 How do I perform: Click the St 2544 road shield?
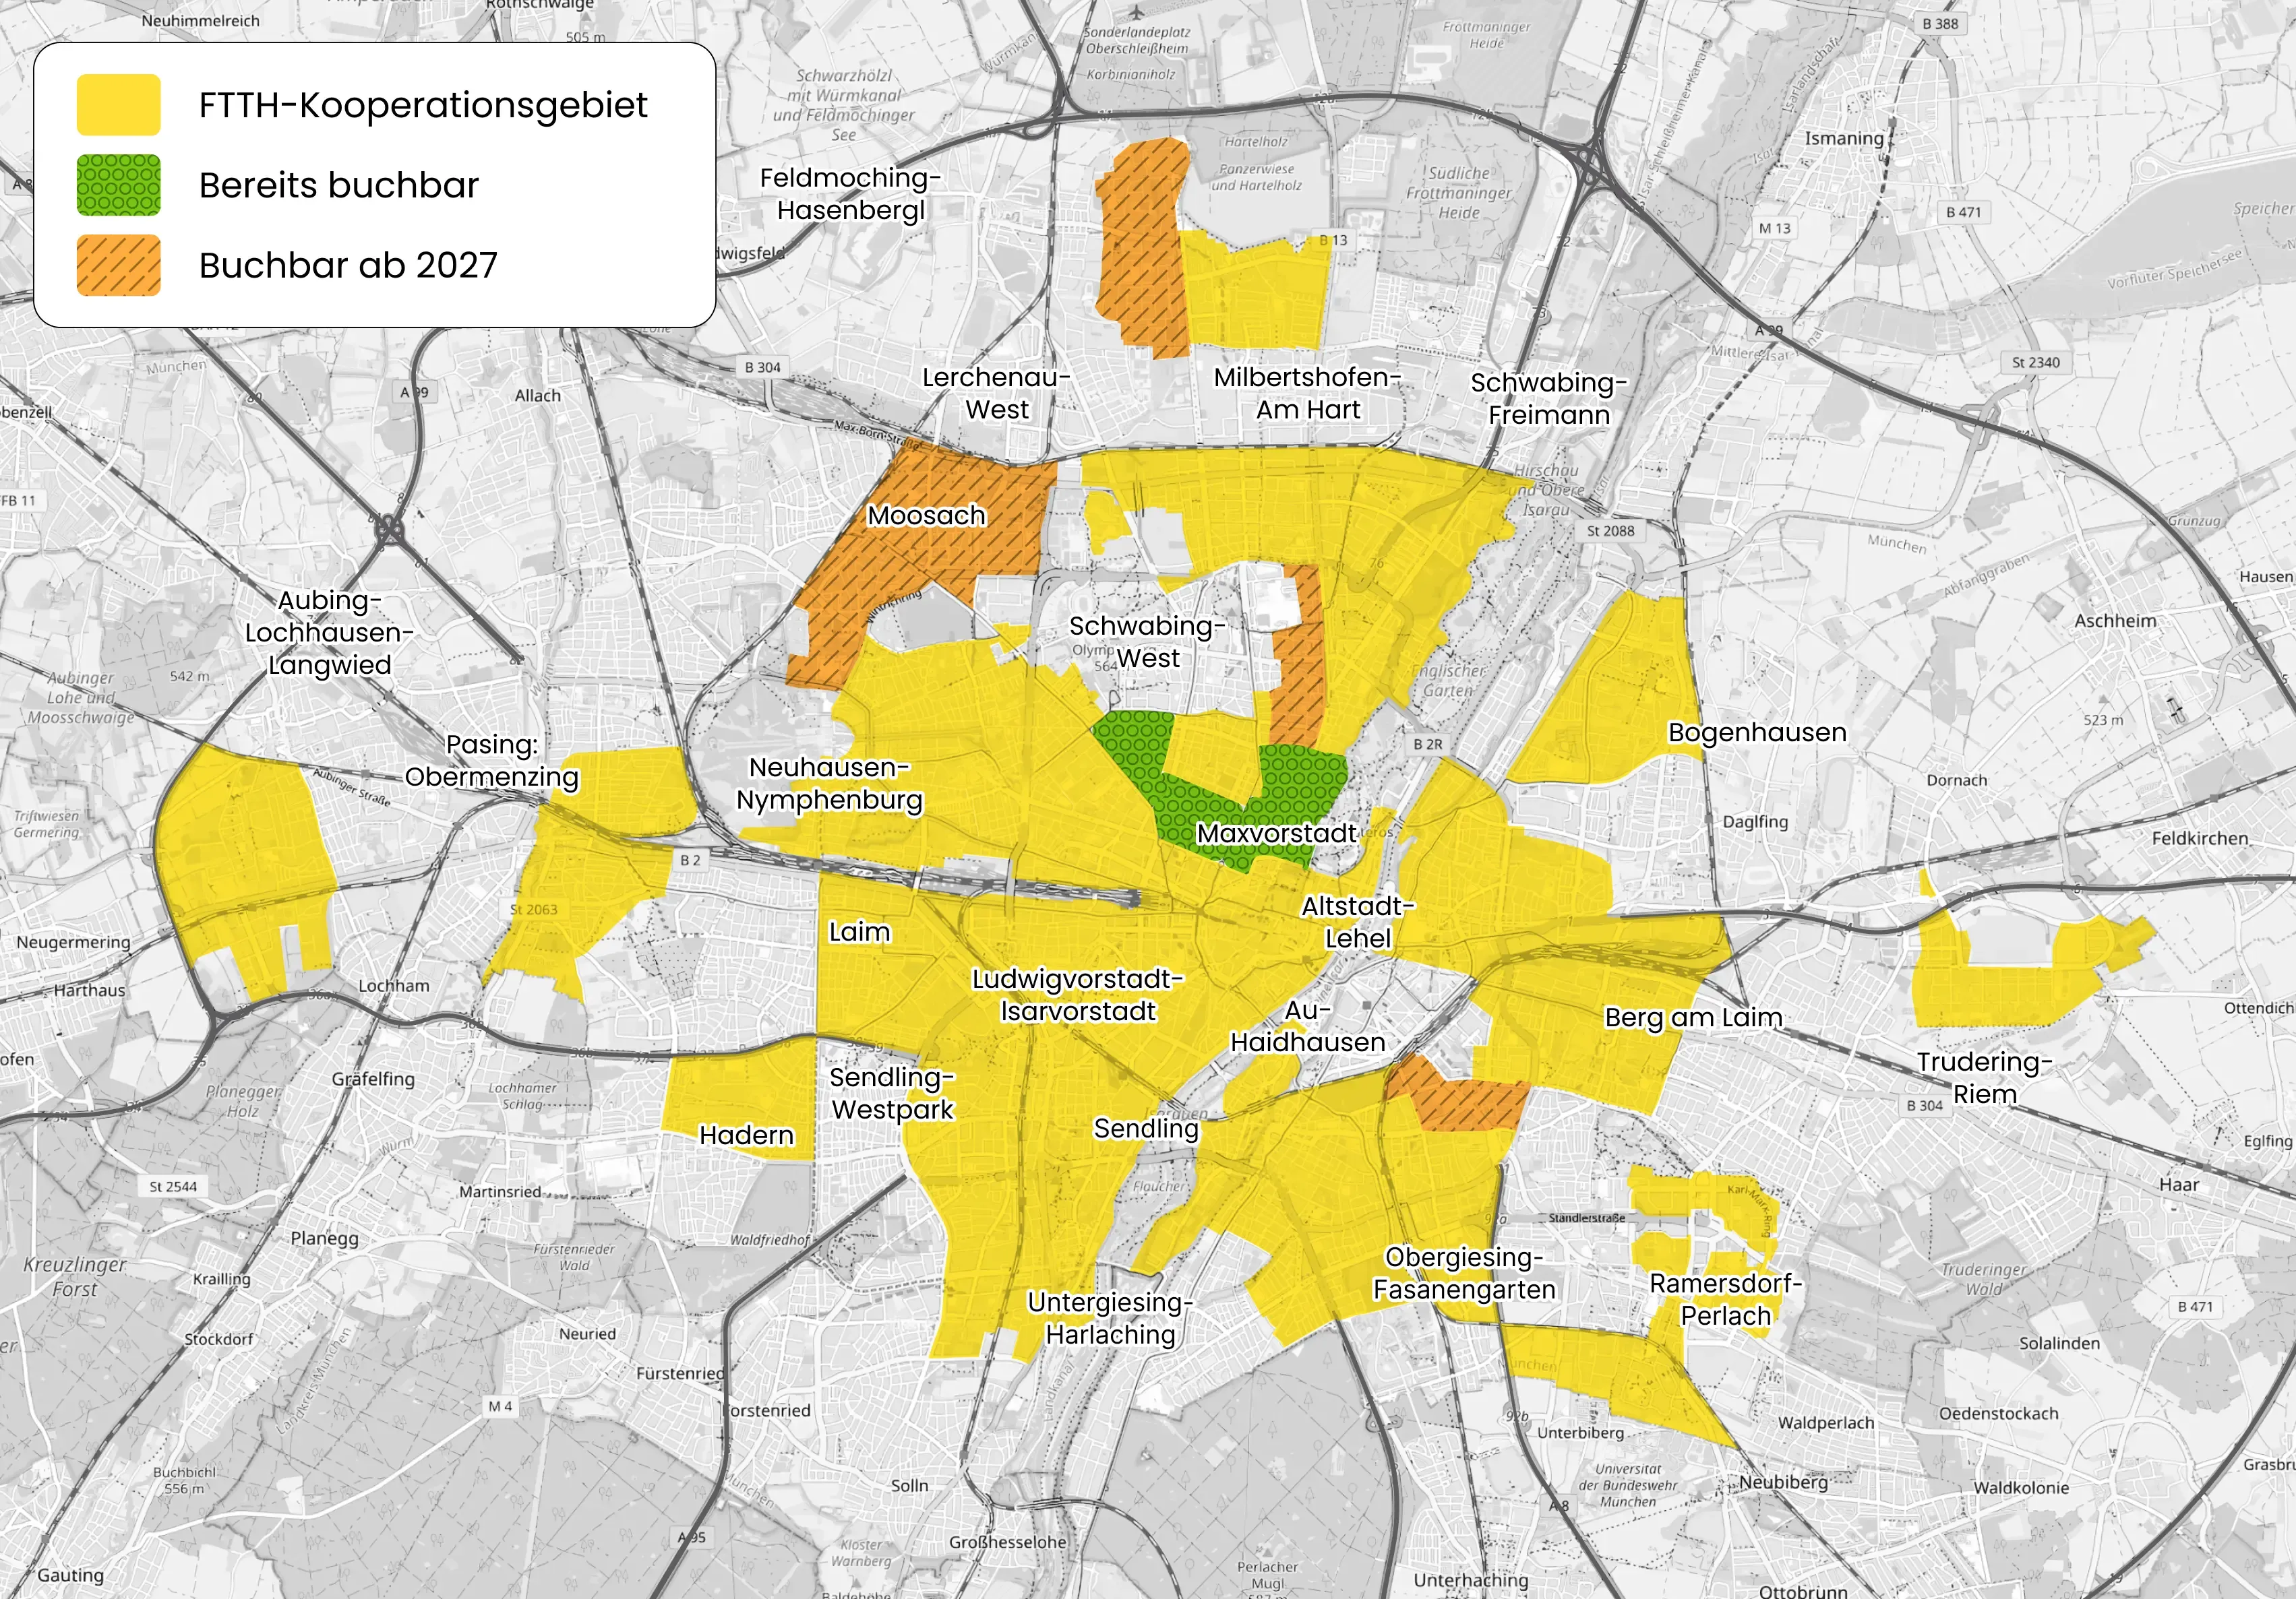click(173, 1186)
